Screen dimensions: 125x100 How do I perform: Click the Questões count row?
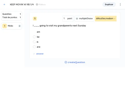11,14
